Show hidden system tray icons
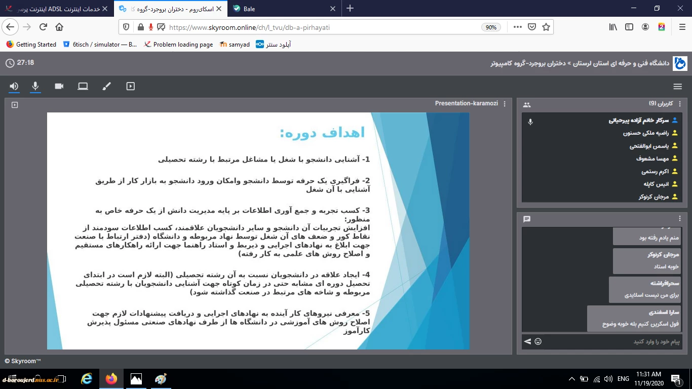This screenshot has height=389, width=692. coord(572,379)
